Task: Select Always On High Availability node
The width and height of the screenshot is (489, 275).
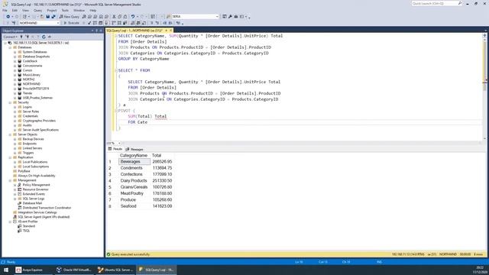Action: coord(36,176)
